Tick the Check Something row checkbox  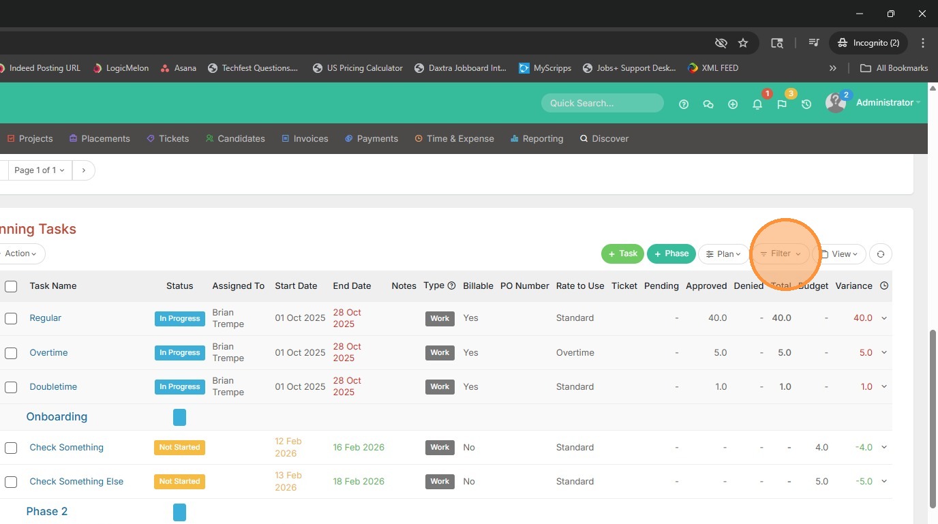(x=11, y=448)
